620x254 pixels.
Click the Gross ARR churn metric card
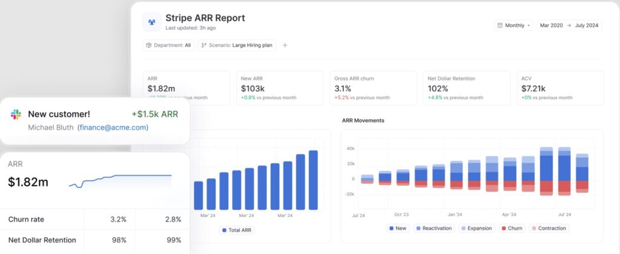click(373, 88)
